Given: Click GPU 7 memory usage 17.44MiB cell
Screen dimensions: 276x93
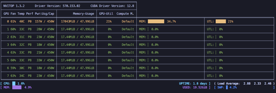Looking at the screenshot, I should click(78, 76).
